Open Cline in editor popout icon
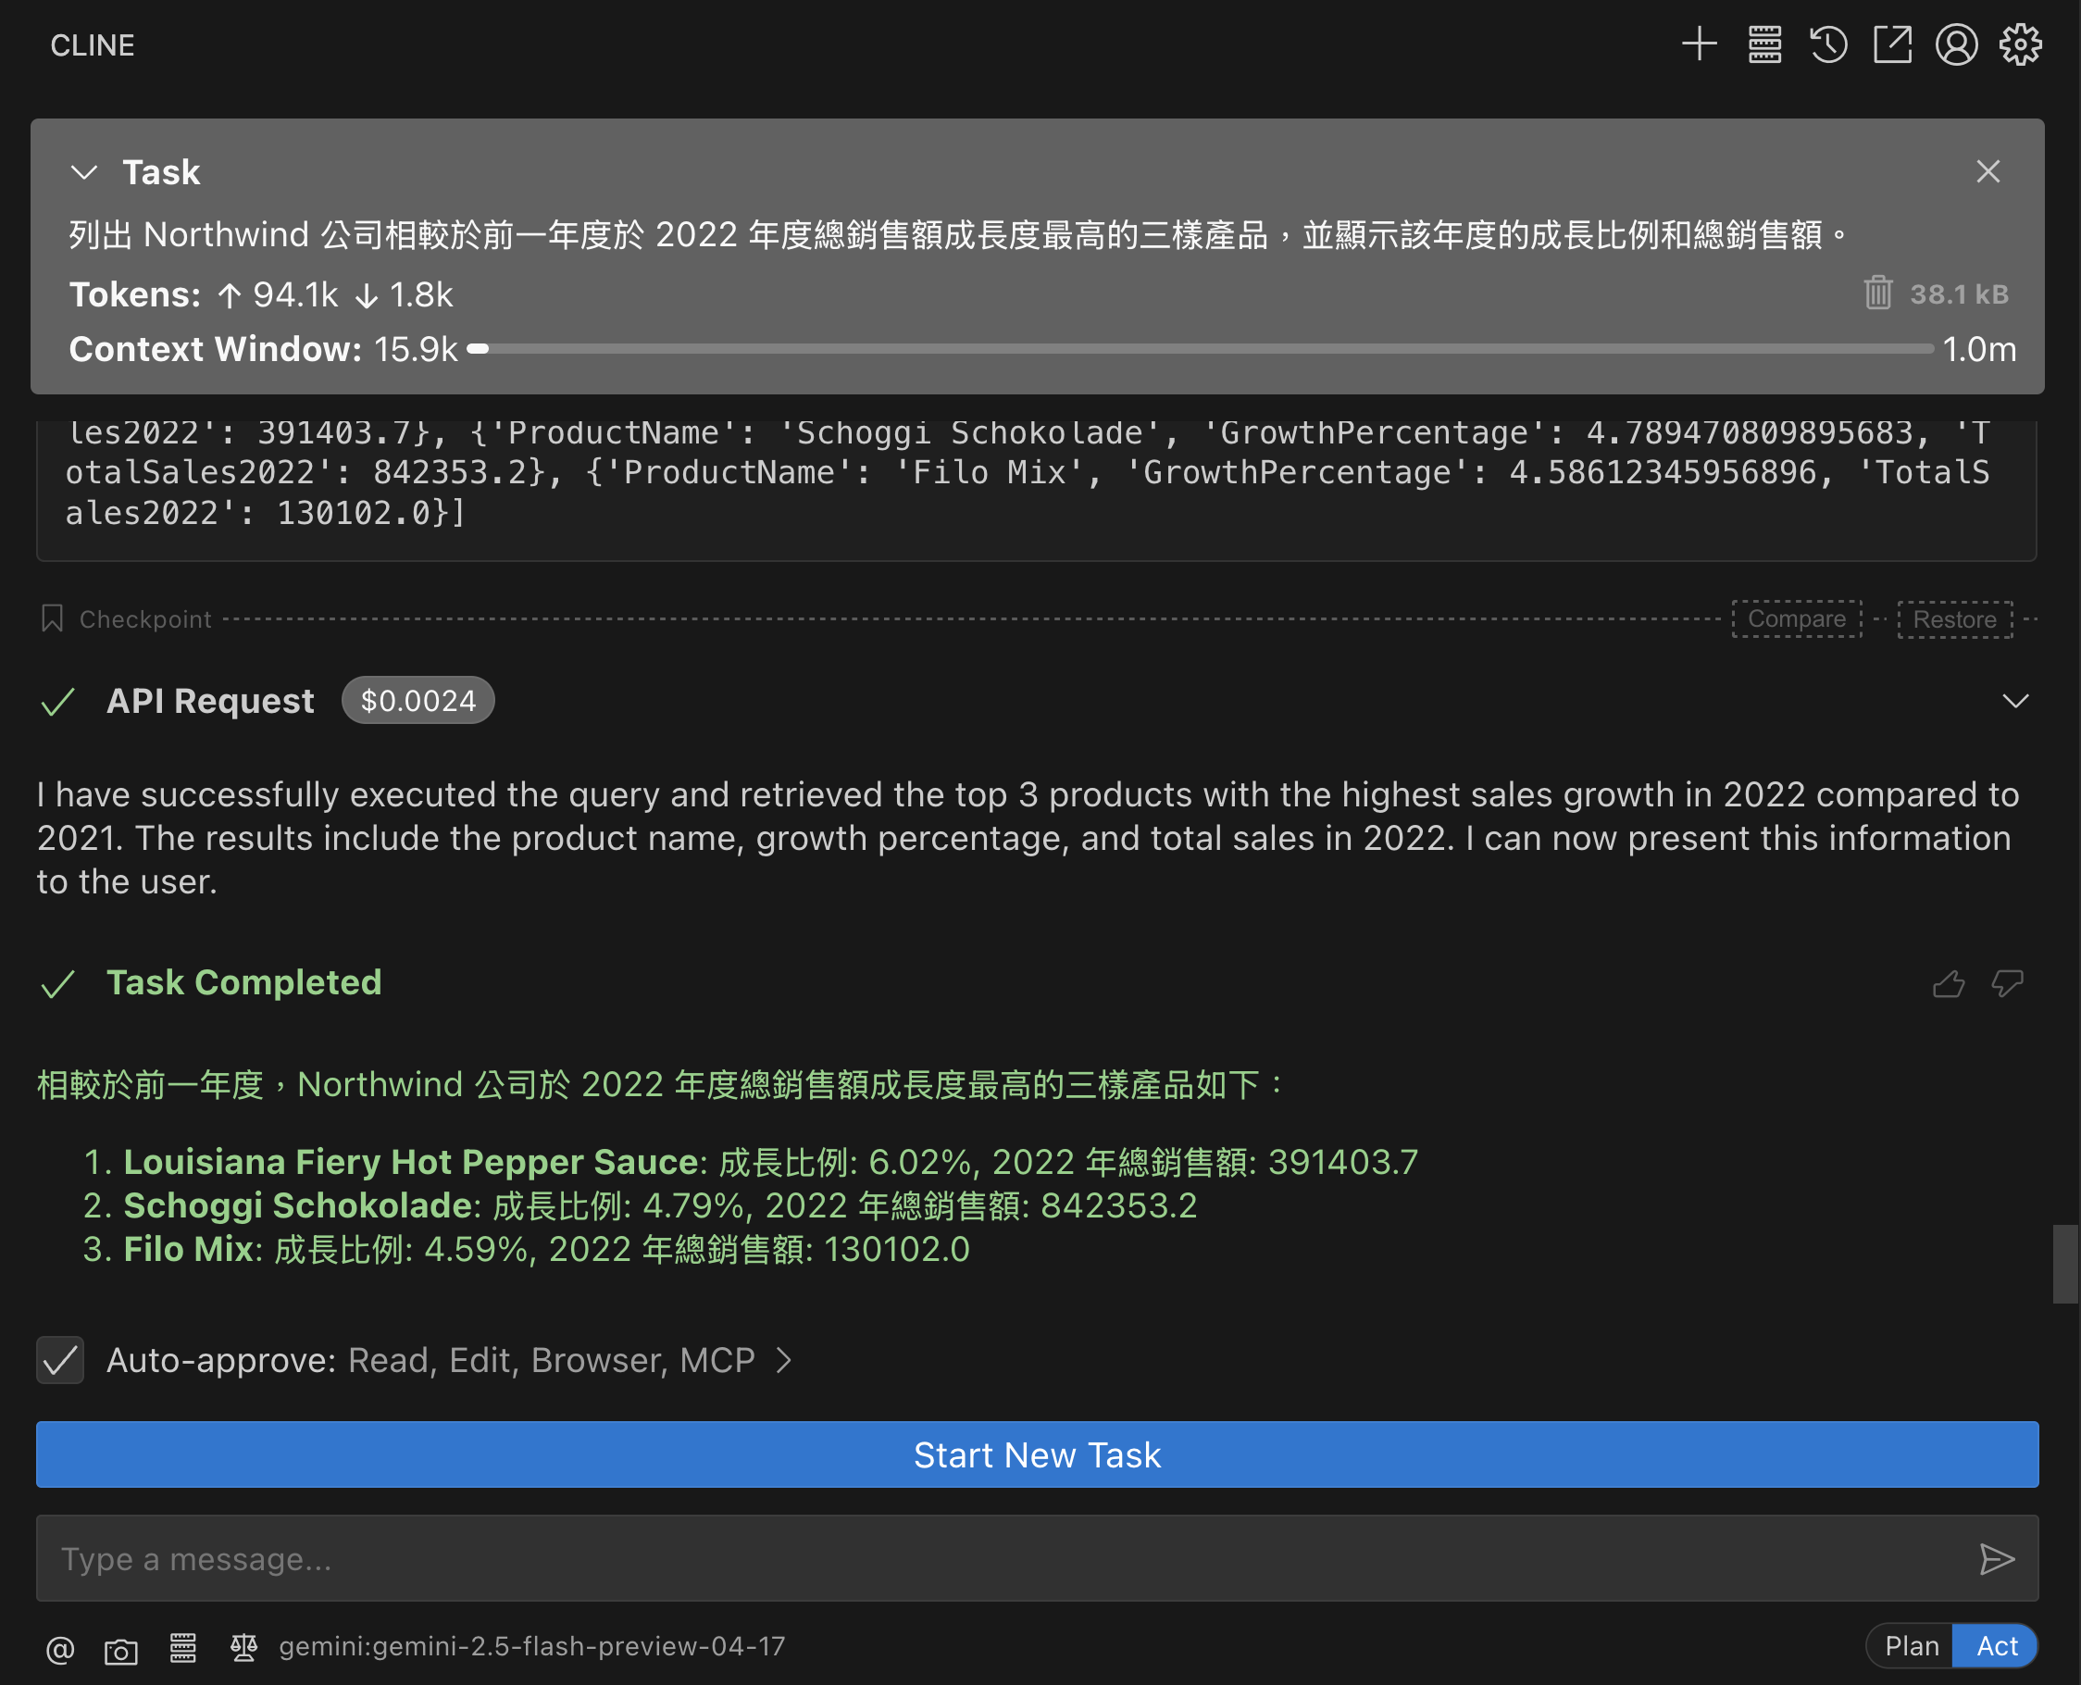This screenshot has height=1685, width=2081. pos(1893,44)
